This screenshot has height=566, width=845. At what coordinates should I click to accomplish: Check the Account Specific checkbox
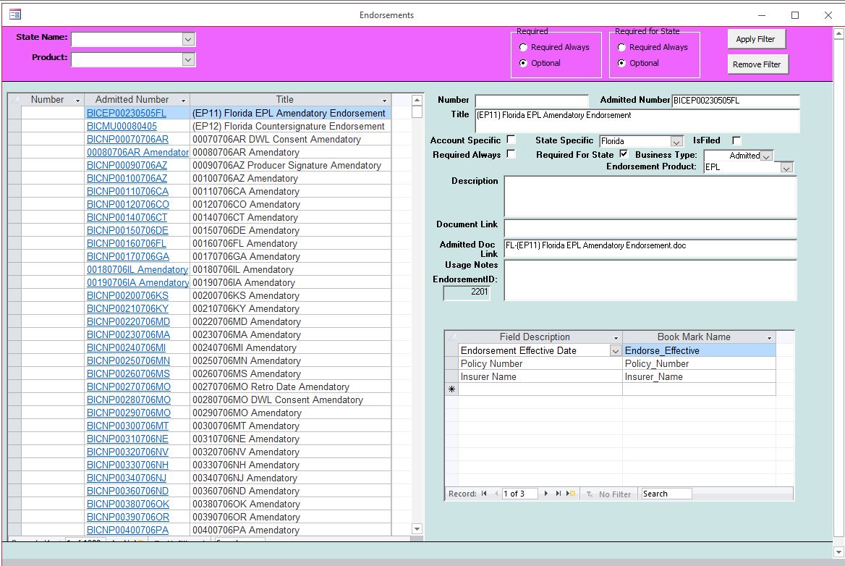point(511,140)
